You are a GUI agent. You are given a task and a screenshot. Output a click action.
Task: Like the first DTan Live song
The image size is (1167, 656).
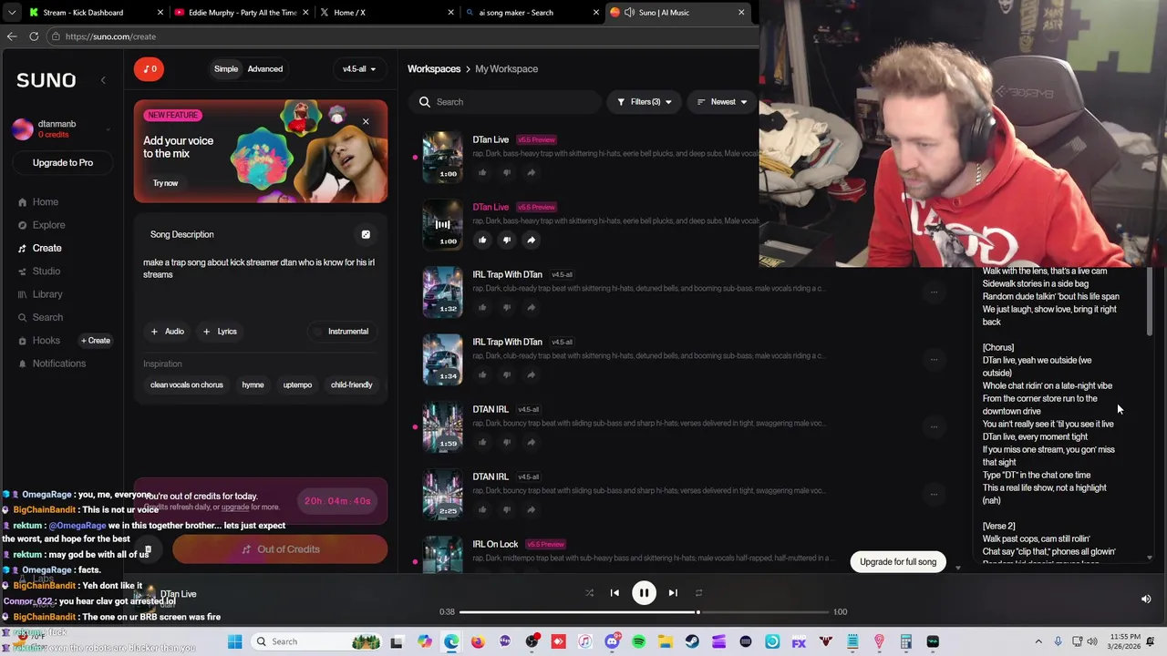pos(482,172)
